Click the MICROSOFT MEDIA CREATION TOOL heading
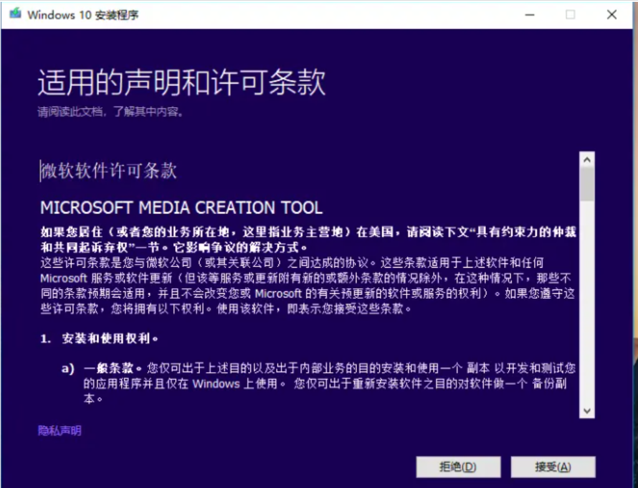 (x=180, y=208)
